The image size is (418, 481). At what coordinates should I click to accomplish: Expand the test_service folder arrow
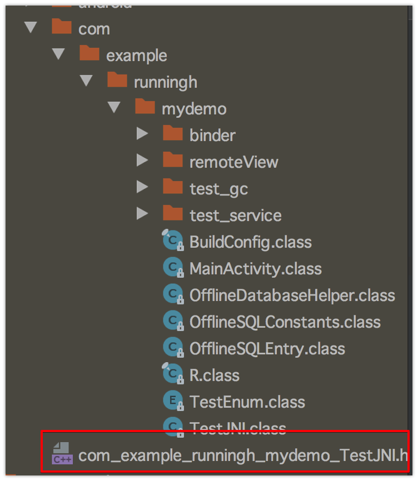click(143, 214)
